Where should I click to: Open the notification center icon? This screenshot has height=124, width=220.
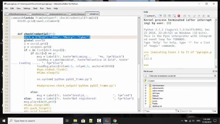215,121
